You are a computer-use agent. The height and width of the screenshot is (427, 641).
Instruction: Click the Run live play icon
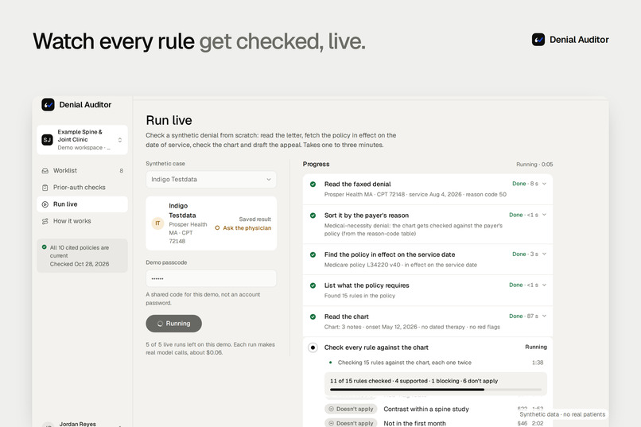pos(45,204)
